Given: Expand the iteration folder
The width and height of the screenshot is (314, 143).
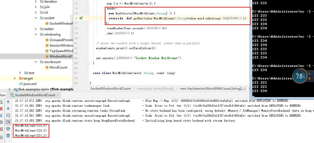Looking at the screenshot, I should pyautogui.click(x=36, y=2).
